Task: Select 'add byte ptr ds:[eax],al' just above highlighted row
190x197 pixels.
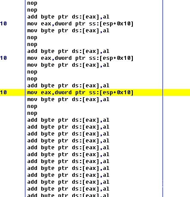Action: click(x=68, y=86)
